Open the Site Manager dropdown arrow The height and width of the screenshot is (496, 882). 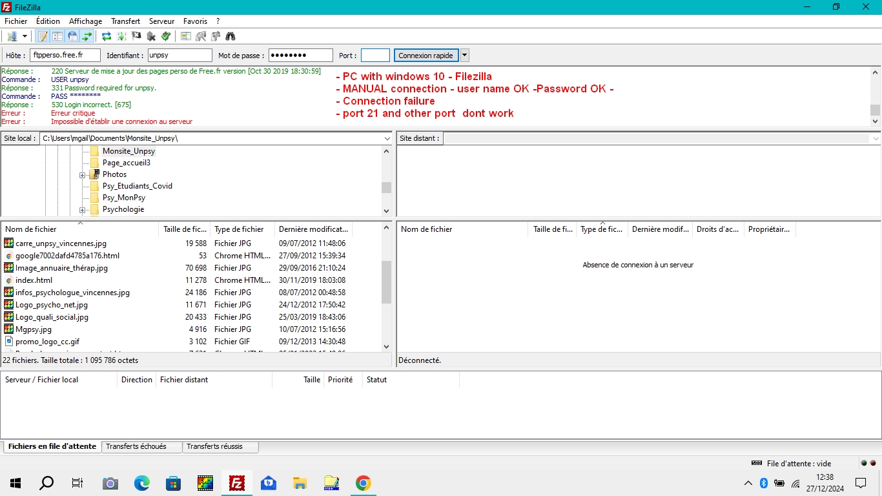pyautogui.click(x=25, y=36)
